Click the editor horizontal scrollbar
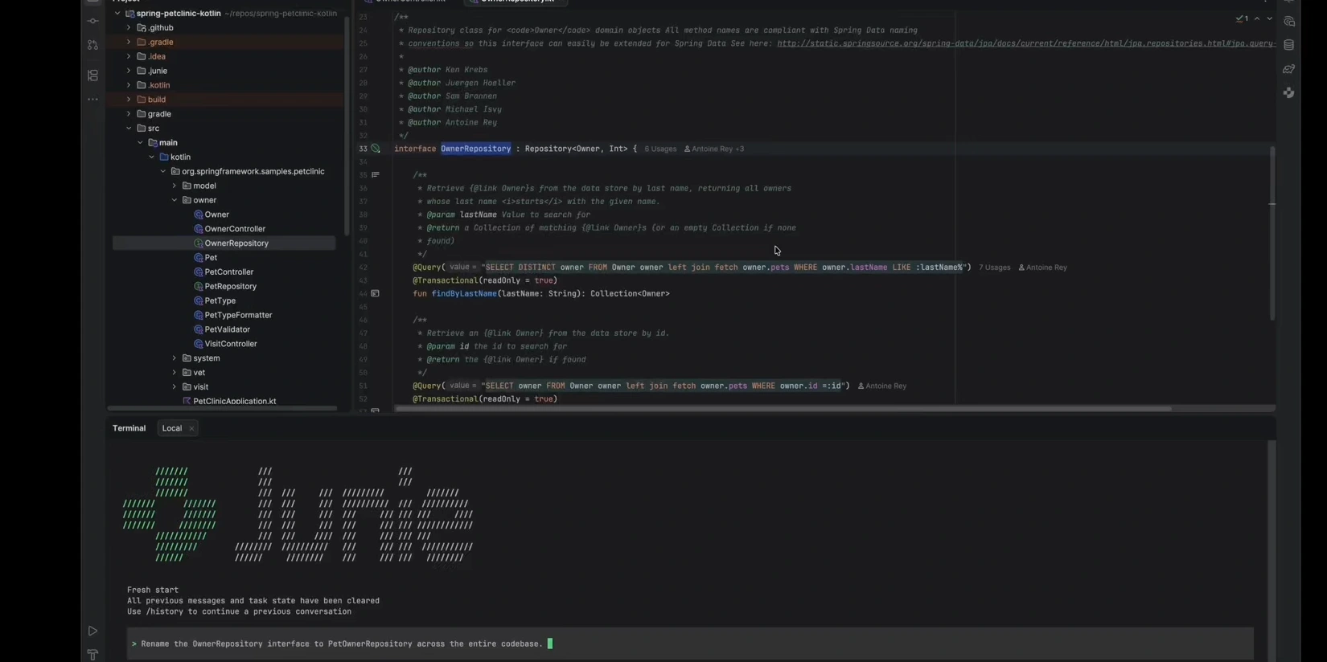Viewport: 1327px width, 662px height. coord(783,409)
